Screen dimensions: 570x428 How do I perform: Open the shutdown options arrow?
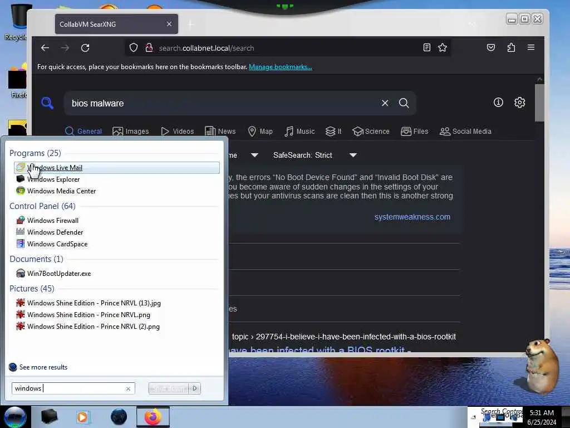195,388
